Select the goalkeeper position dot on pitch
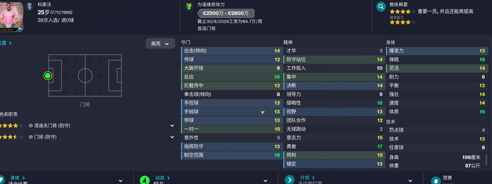The height and width of the screenshot is (184, 492). tap(48, 76)
